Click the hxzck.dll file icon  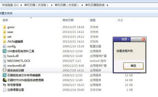pyautogui.click(x=5, y=56)
